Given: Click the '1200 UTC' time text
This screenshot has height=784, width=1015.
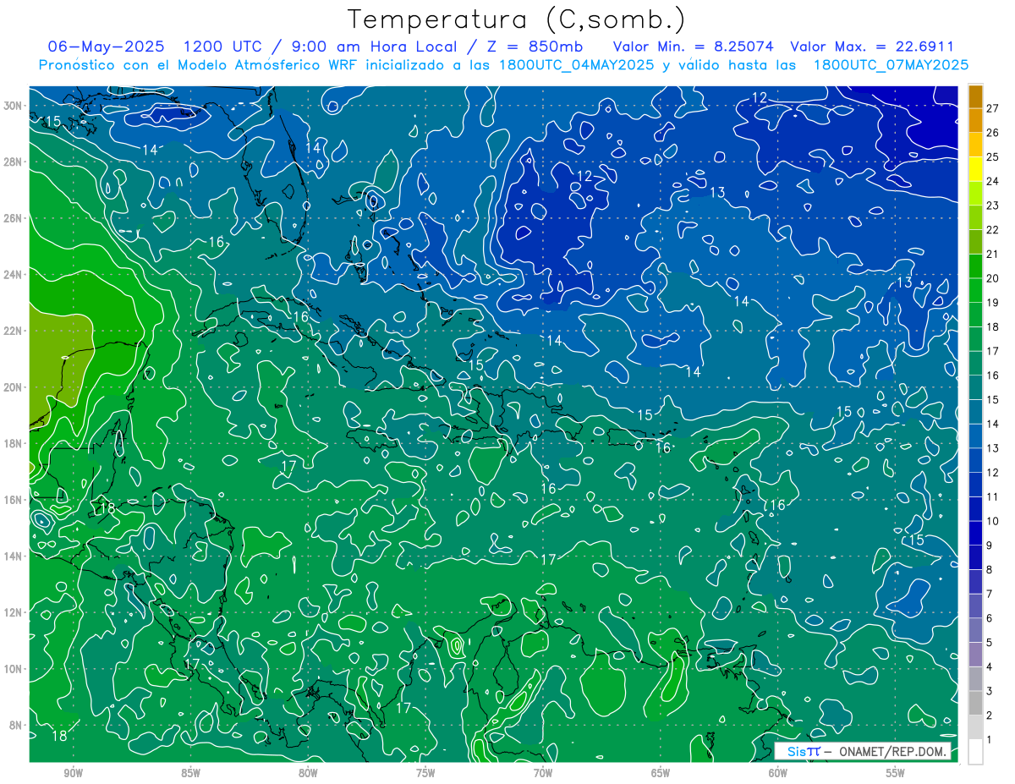Looking at the screenshot, I should pos(226,47).
